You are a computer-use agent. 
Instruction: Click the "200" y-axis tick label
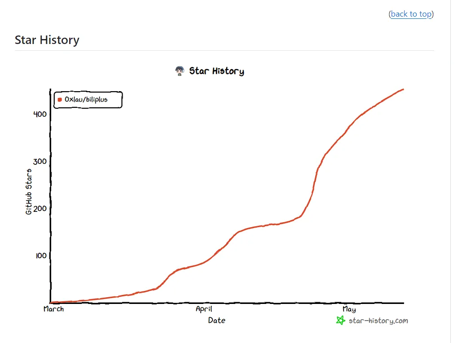pos(40,208)
